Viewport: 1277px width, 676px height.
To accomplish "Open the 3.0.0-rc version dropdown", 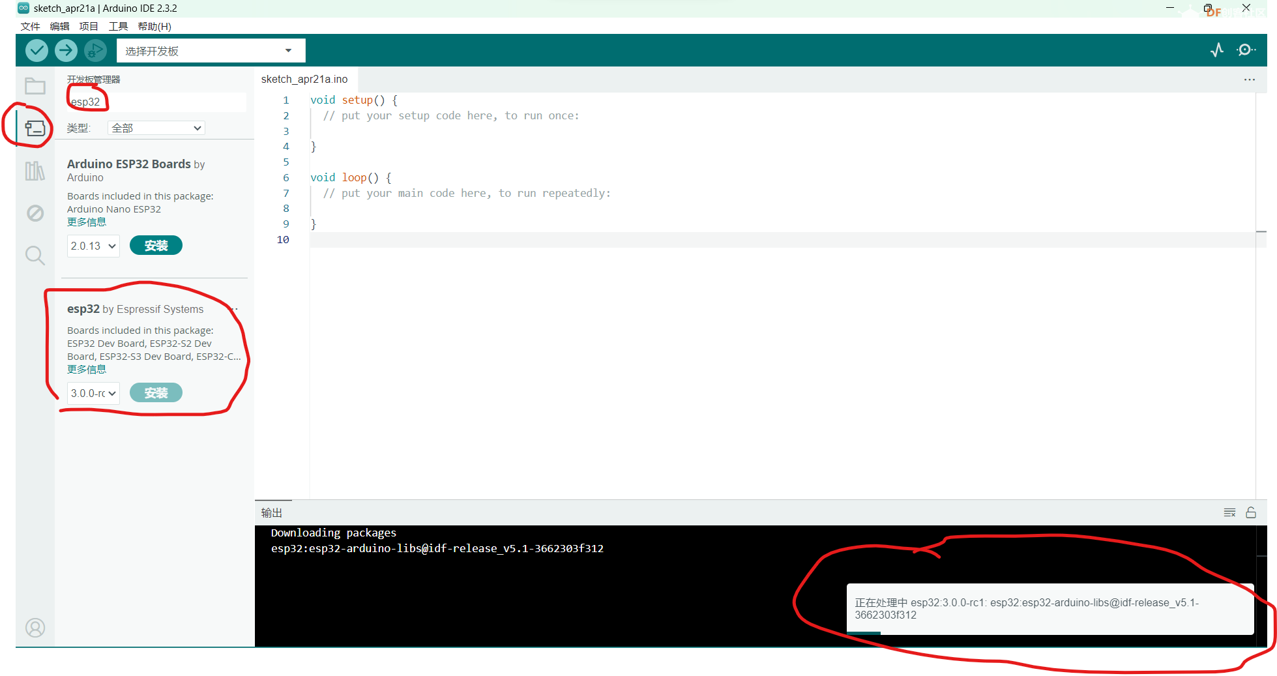I will (93, 394).
